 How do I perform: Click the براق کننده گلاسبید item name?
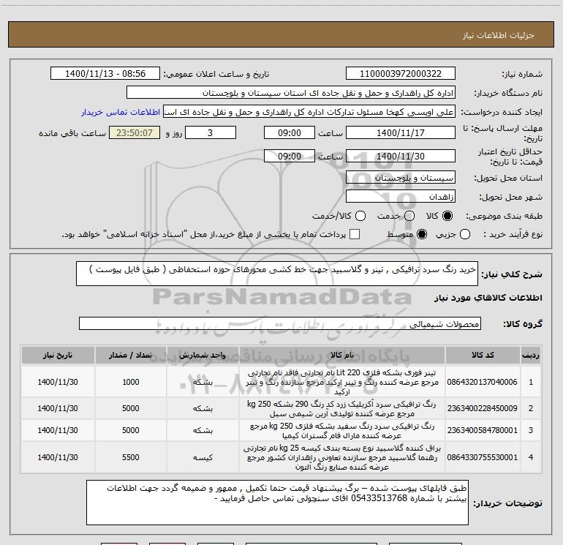pyautogui.click(x=342, y=457)
